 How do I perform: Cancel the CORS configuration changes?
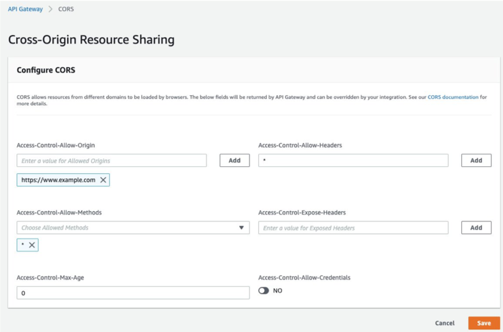[x=444, y=323]
